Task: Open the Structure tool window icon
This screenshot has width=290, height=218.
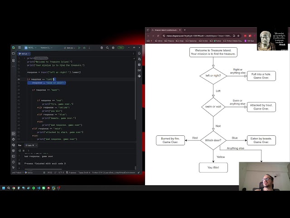Action: (14, 60)
